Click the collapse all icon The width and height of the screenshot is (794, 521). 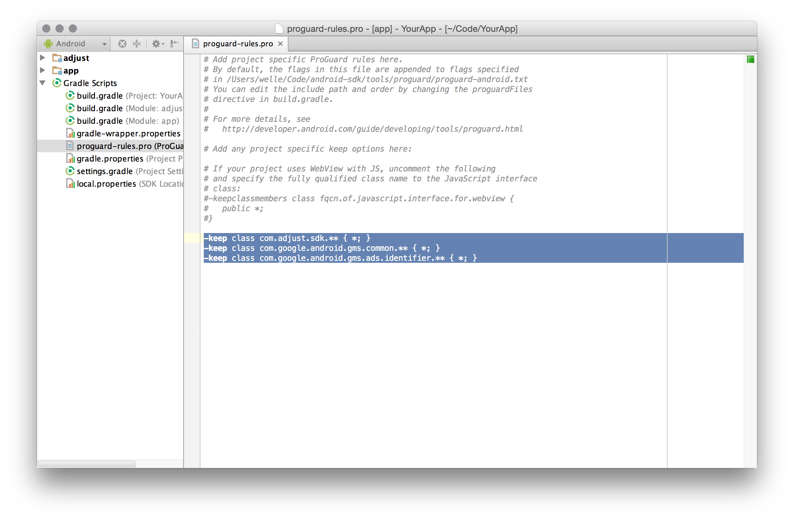coord(137,44)
